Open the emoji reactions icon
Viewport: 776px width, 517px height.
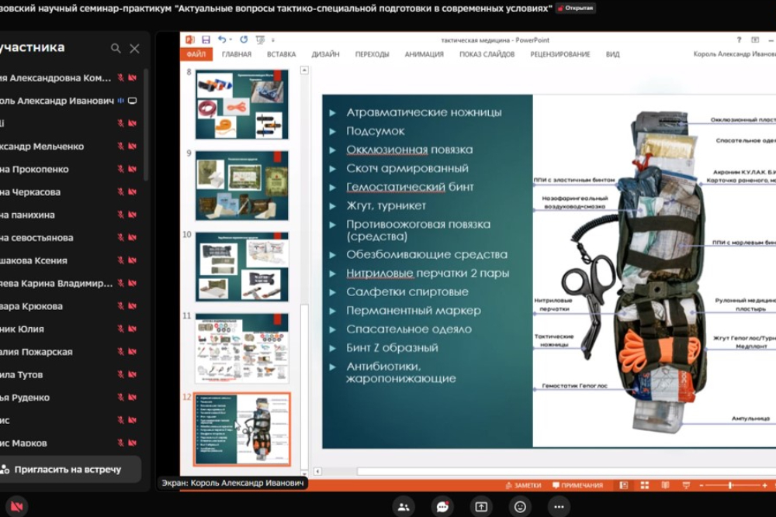tap(520, 507)
